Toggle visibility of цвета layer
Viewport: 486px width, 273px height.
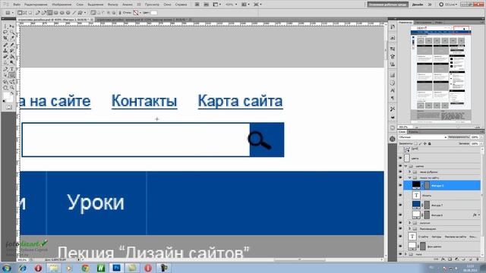pos(400,158)
